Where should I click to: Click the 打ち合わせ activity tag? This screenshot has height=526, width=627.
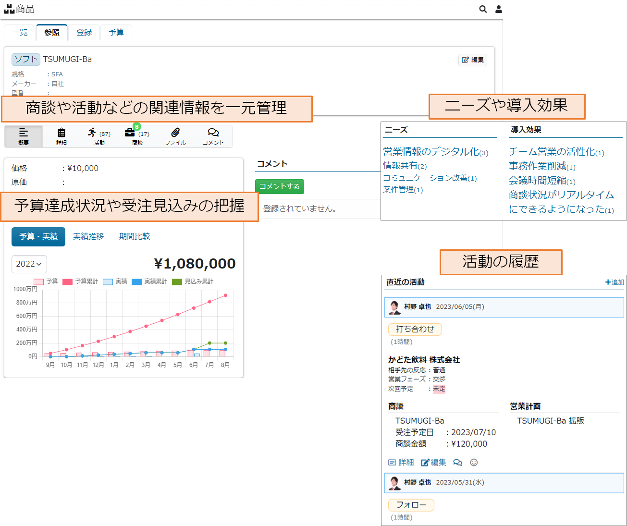click(x=415, y=329)
